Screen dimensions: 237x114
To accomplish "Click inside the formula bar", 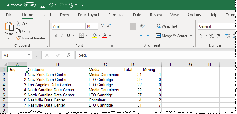I will (156, 55).
